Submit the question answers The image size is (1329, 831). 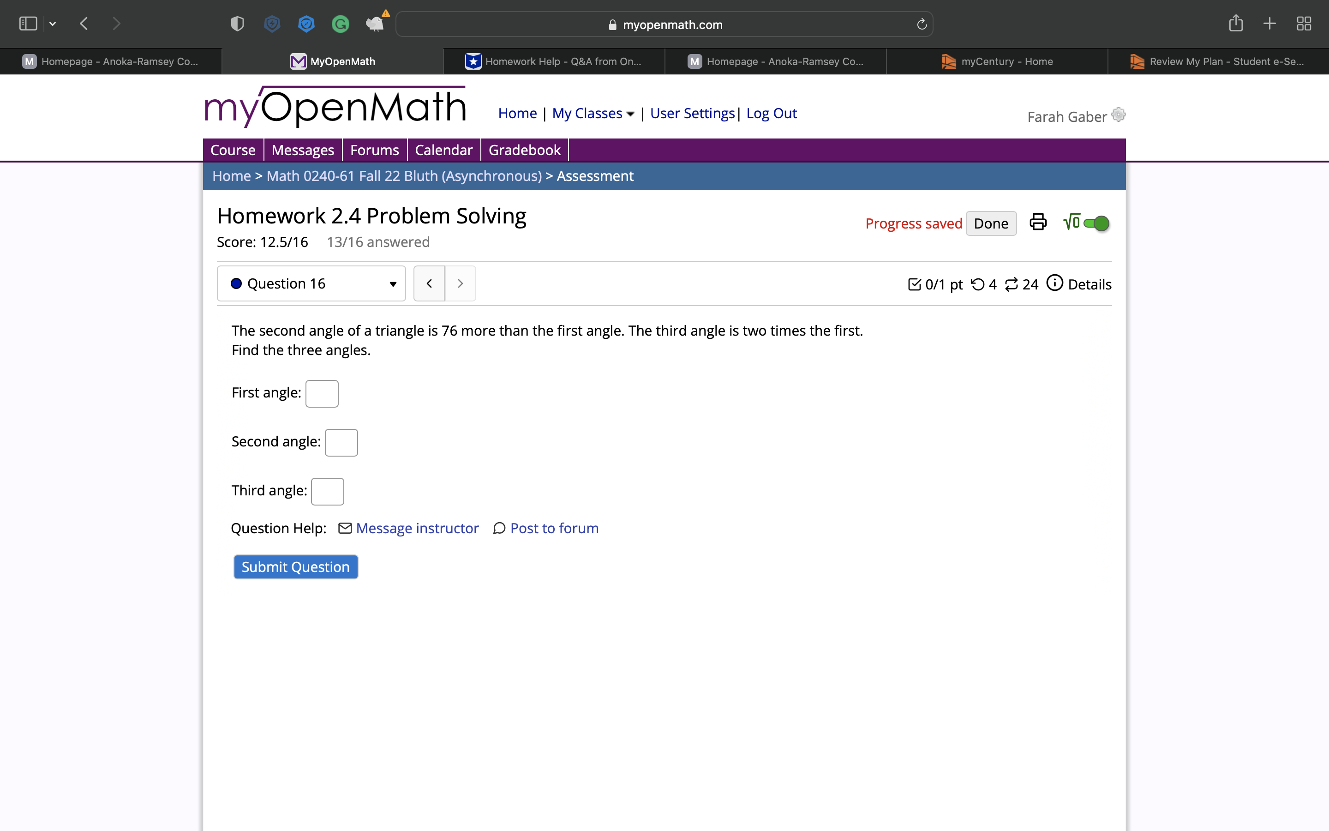[295, 566]
